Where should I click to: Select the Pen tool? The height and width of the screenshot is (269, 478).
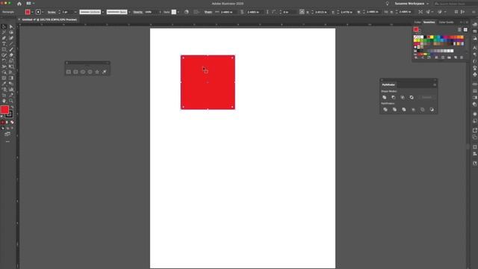(x=4, y=38)
